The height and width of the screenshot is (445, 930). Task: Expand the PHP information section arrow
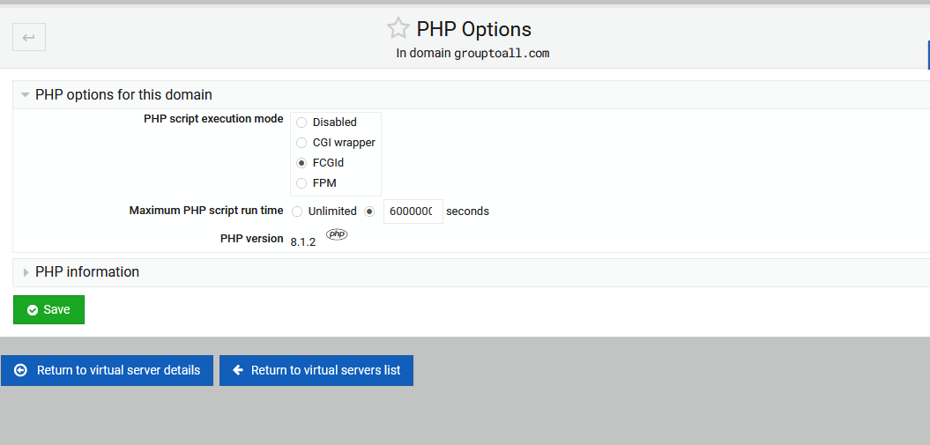coord(26,272)
